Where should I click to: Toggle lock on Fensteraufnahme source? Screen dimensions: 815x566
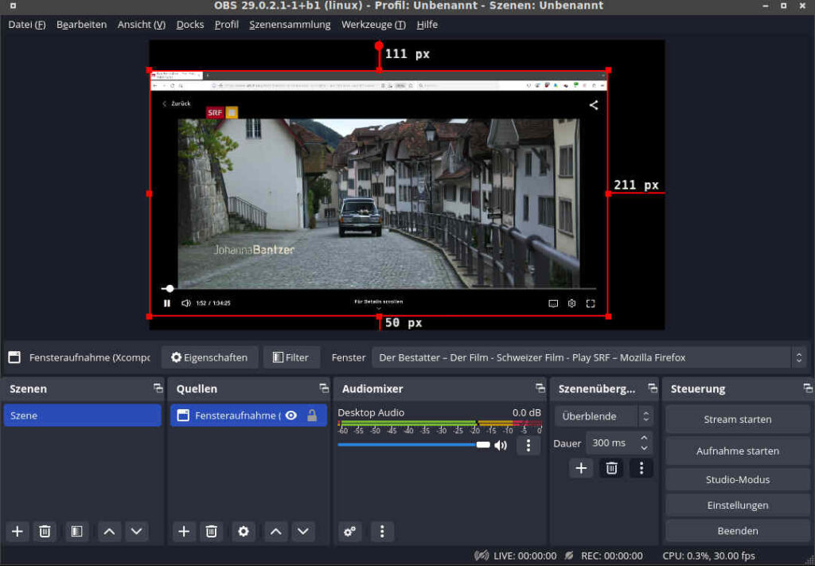312,416
